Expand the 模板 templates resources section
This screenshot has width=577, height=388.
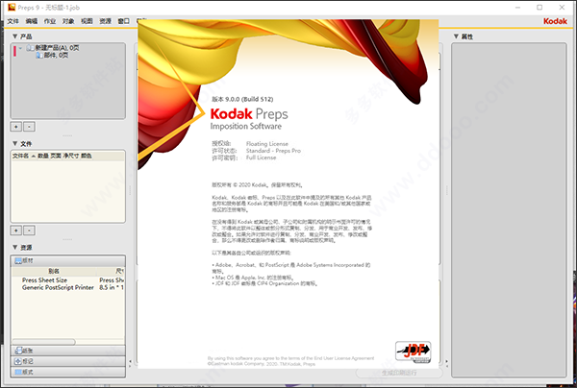coord(67,372)
